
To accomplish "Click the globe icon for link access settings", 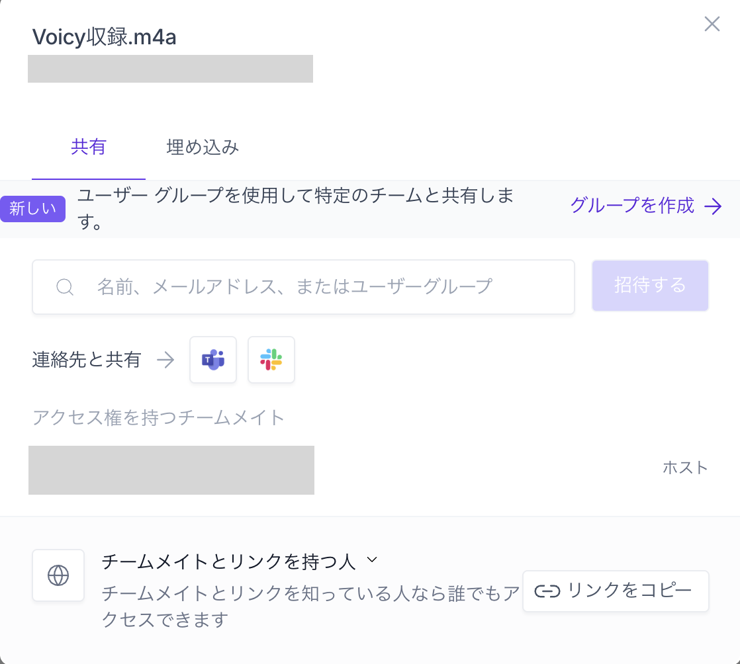I will point(58,575).
